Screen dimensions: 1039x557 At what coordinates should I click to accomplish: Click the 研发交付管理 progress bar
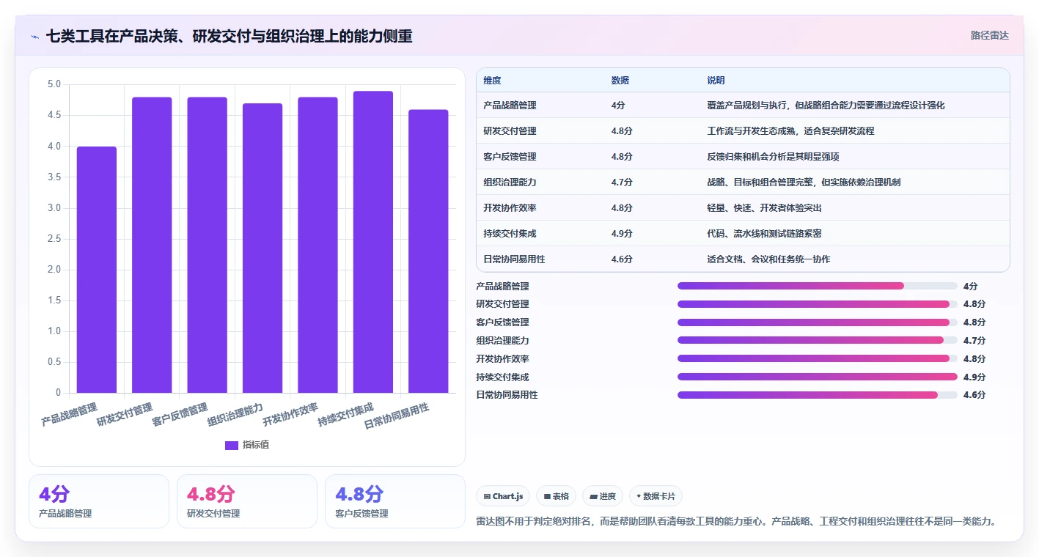(x=818, y=304)
